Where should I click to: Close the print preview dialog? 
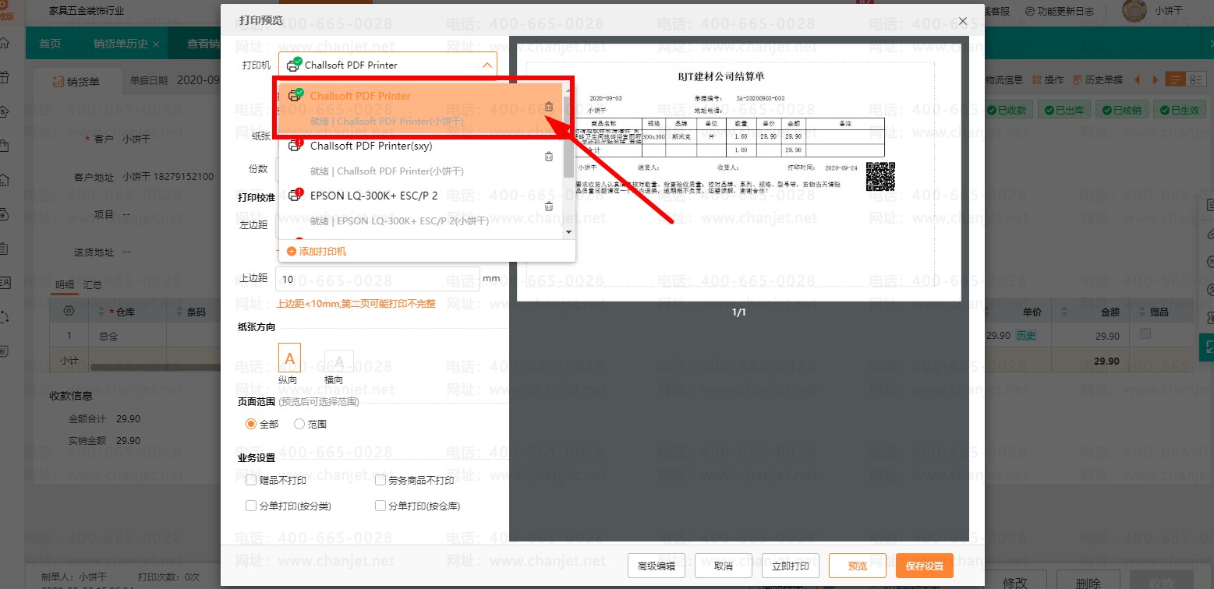click(x=963, y=22)
